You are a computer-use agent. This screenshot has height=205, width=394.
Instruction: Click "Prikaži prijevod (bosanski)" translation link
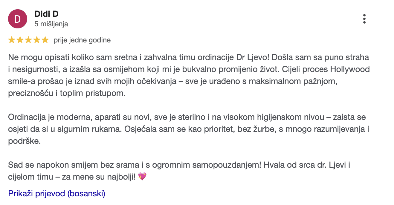click(x=57, y=194)
